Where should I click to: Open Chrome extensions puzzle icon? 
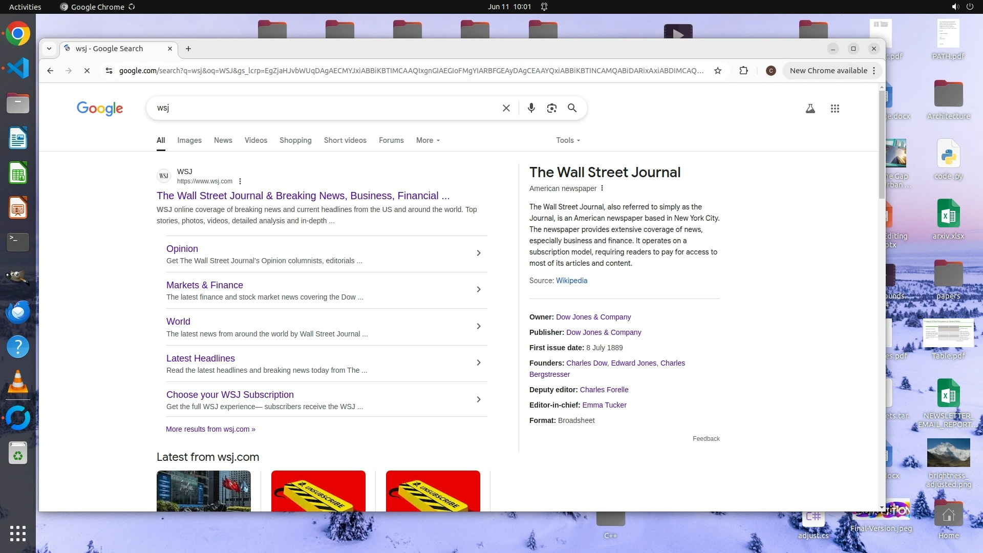[743, 71]
